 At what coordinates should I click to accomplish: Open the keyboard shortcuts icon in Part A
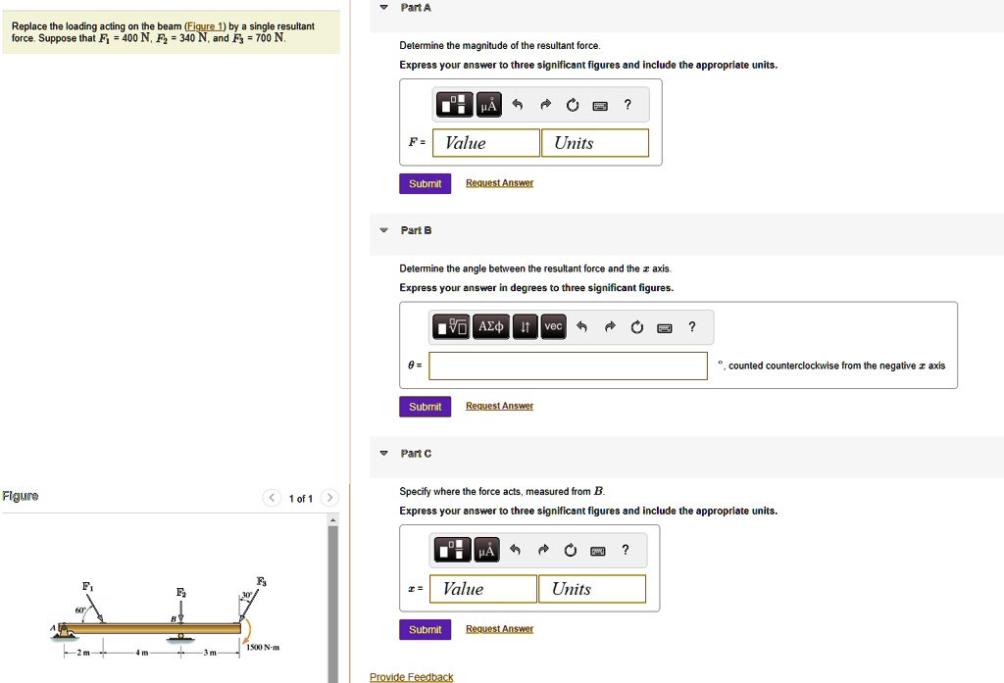point(599,104)
